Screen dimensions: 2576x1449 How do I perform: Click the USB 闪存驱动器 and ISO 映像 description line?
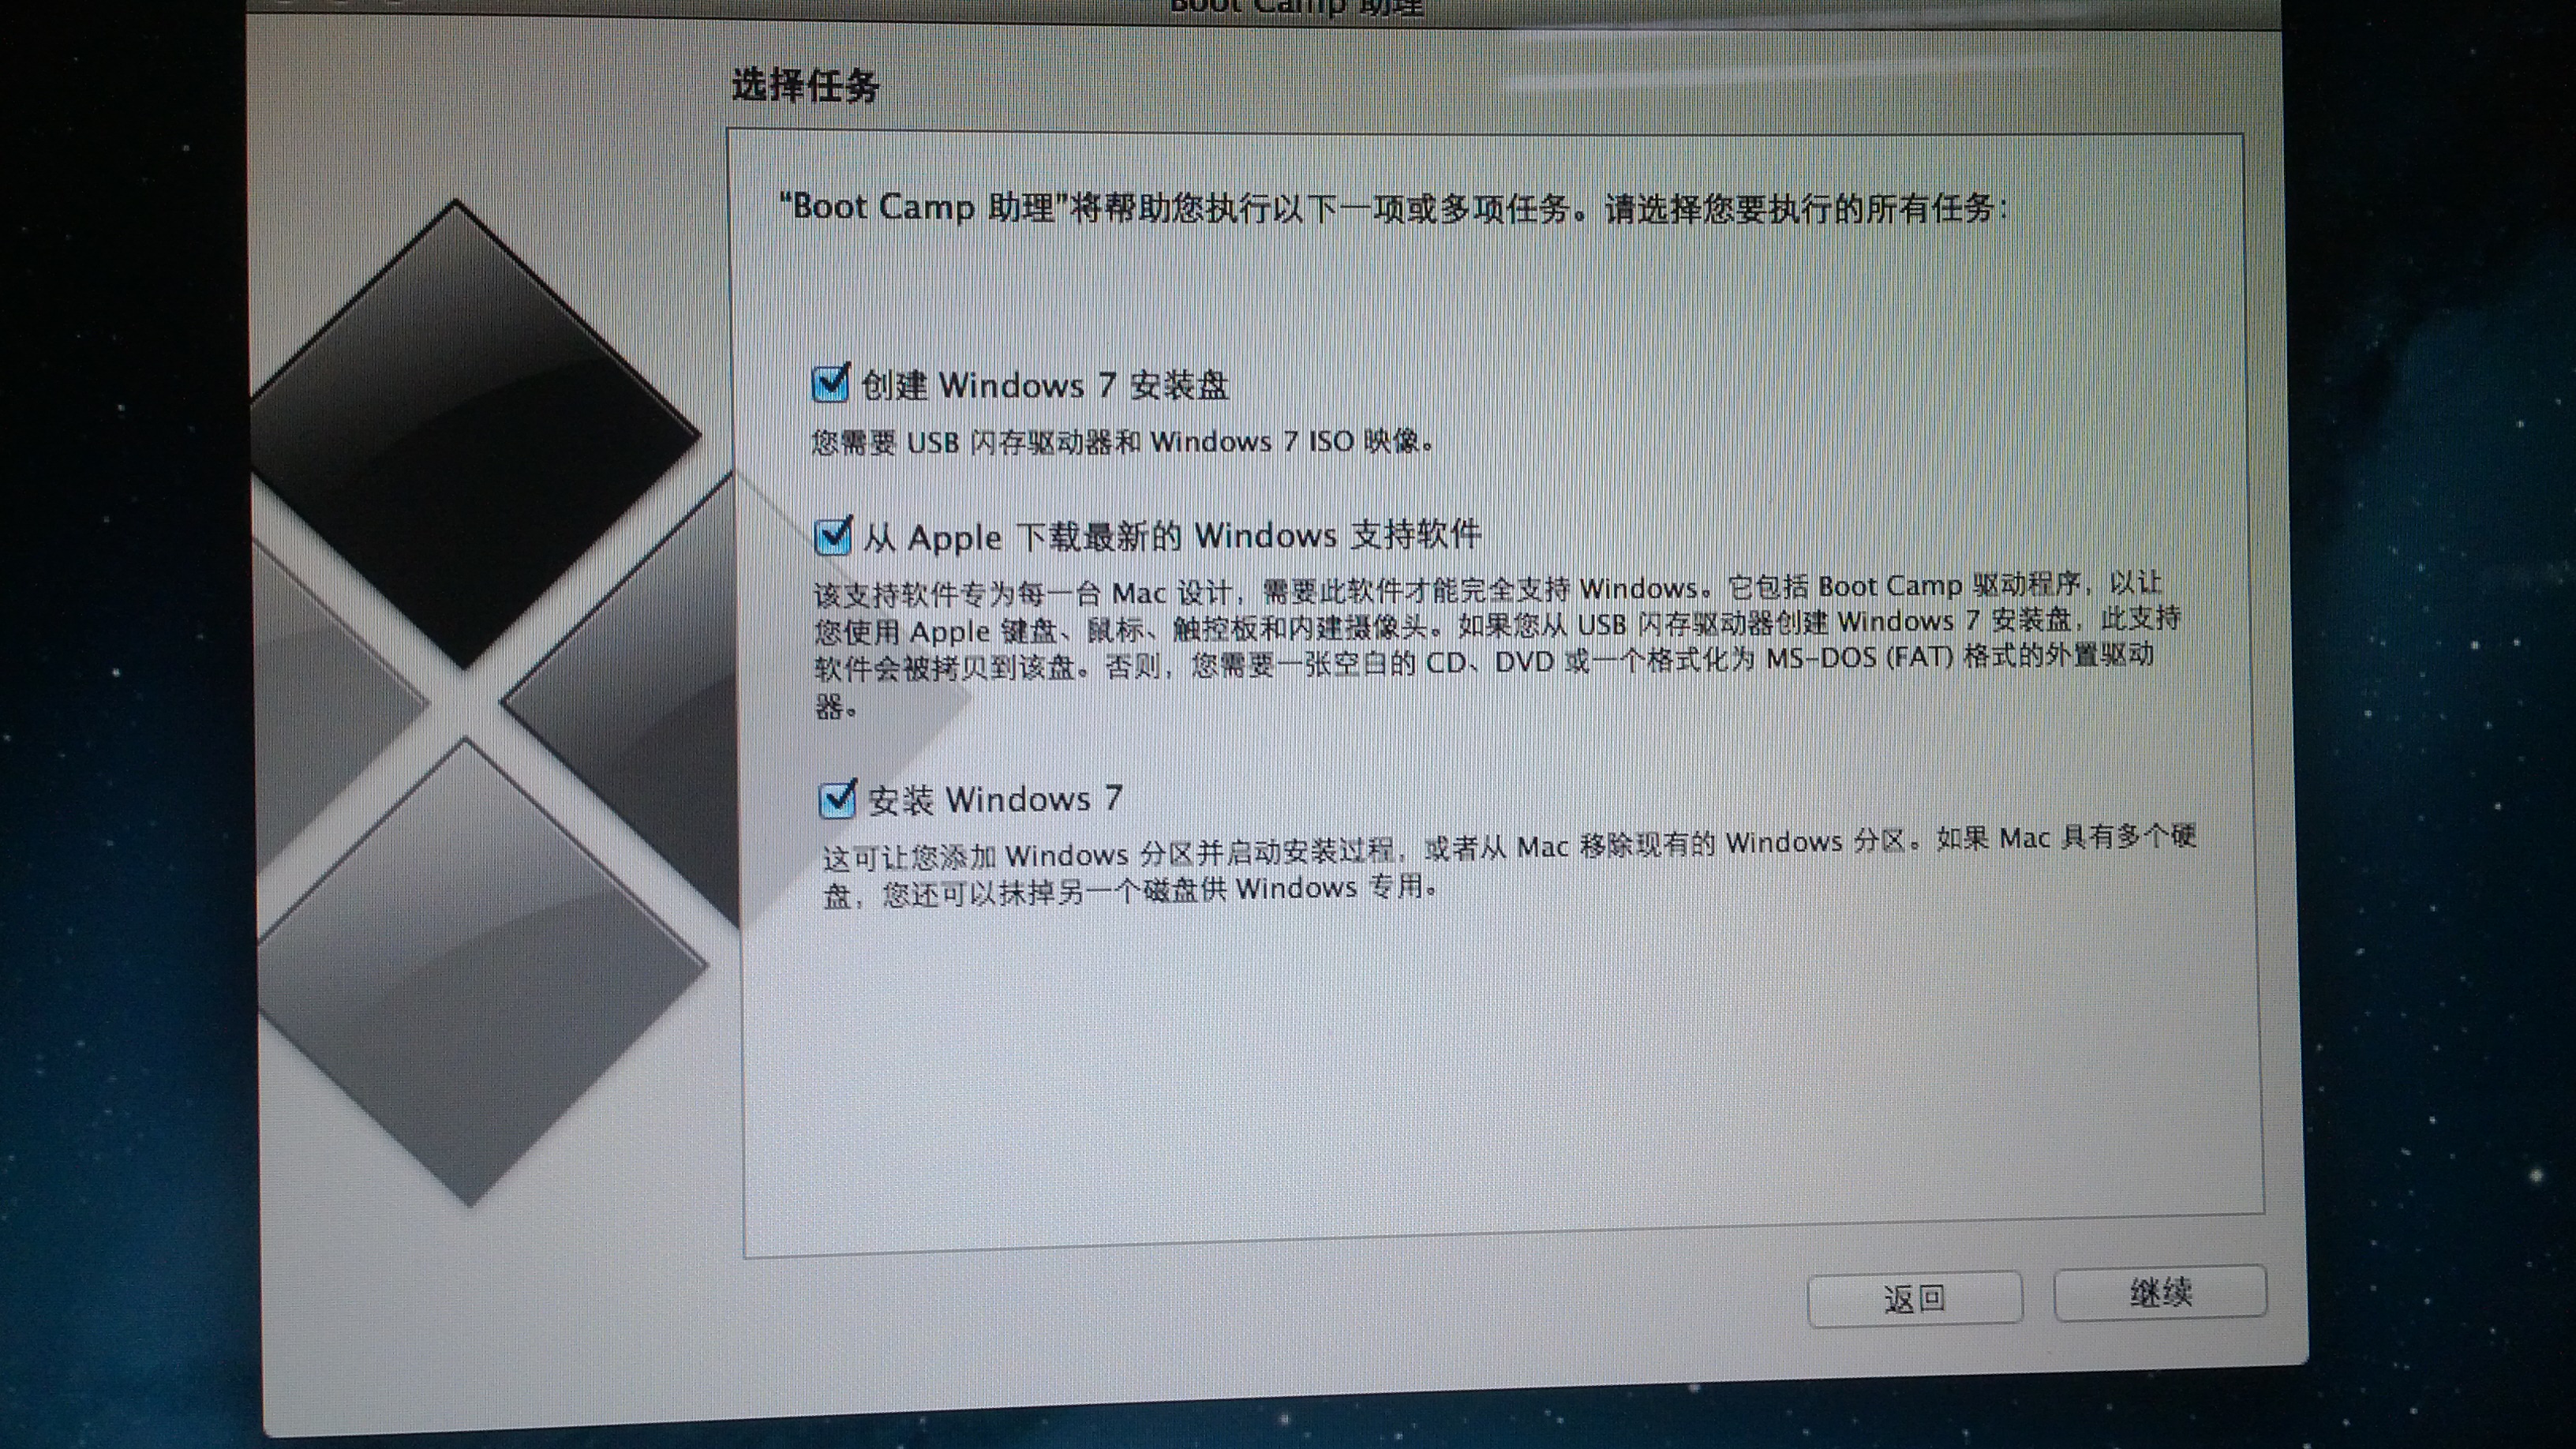(1122, 442)
